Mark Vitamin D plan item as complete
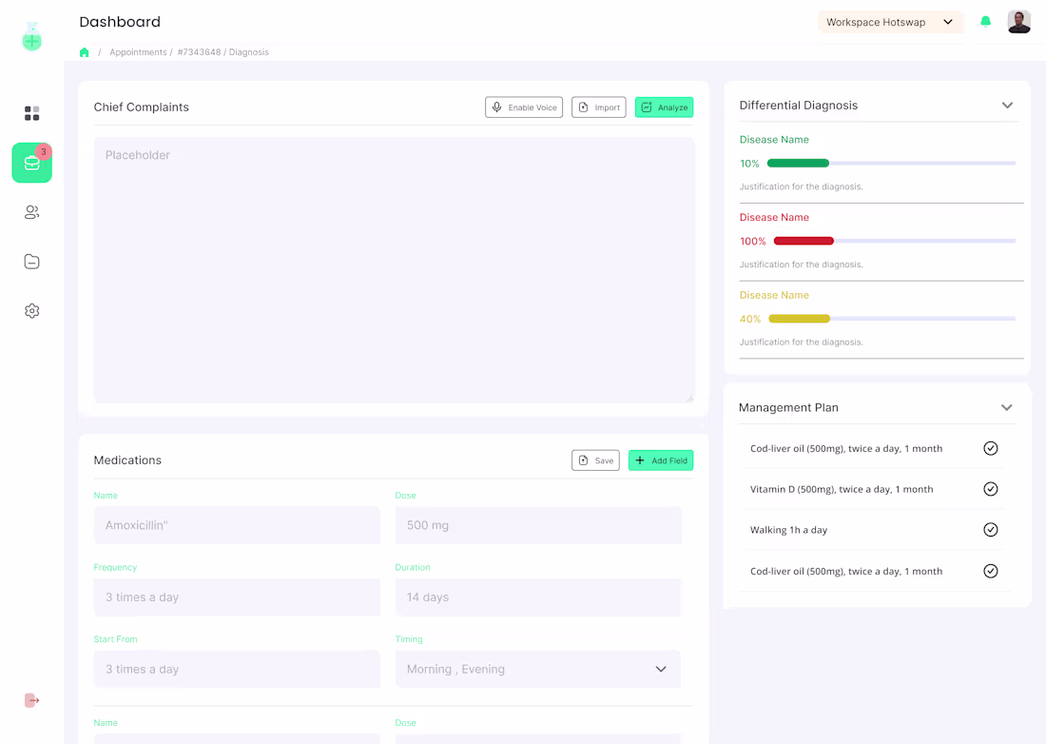Image resolution: width=1046 pixels, height=744 pixels. [x=991, y=489]
